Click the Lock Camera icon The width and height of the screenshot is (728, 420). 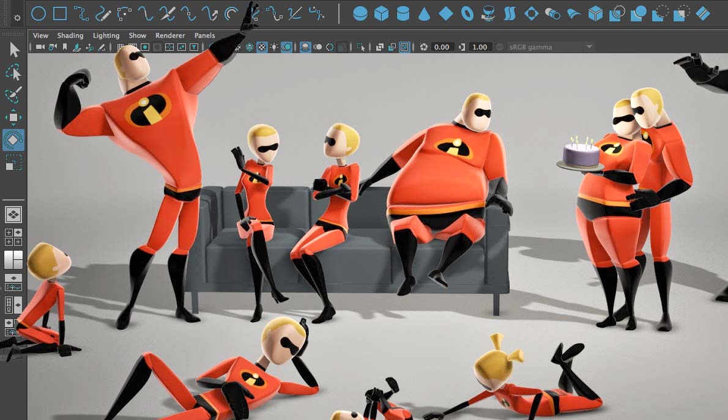pos(53,47)
